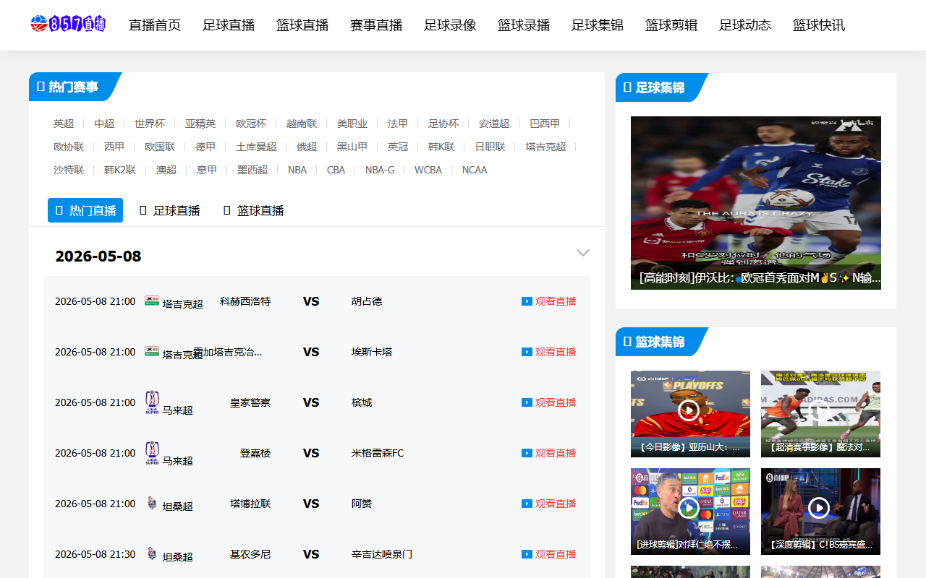Open the 魔法对 training video thumbnail
Screen dimensions: 926x578
click(820, 414)
